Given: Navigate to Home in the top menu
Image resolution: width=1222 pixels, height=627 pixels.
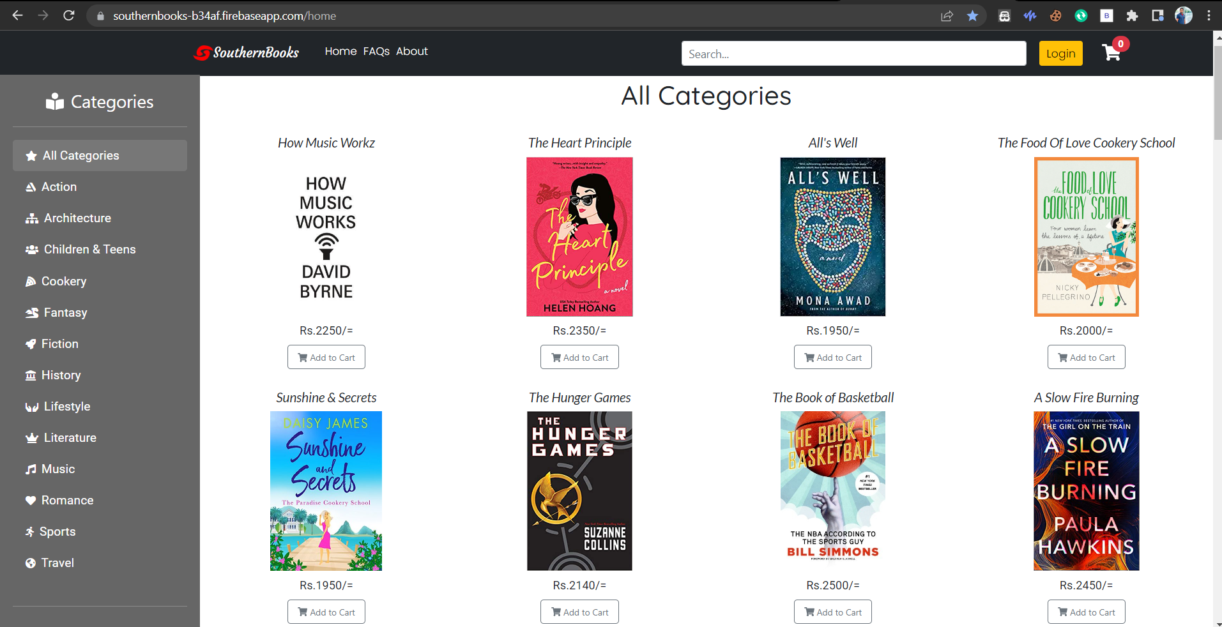Looking at the screenshot, I should tap(340, 51).
